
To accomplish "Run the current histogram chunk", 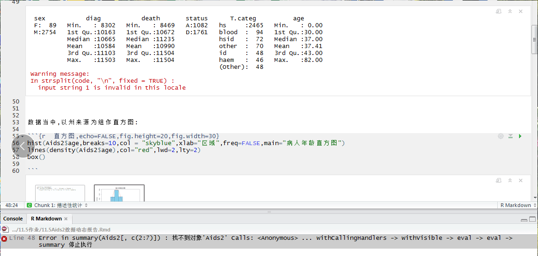I will (520, 136).
